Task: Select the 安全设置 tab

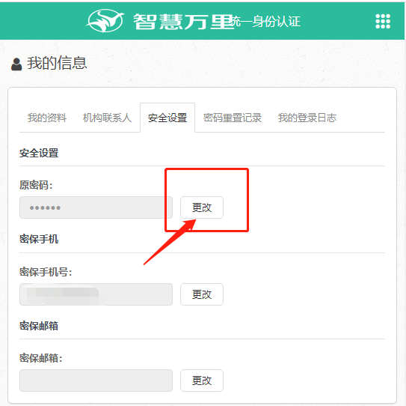Action: coord(167,118)
